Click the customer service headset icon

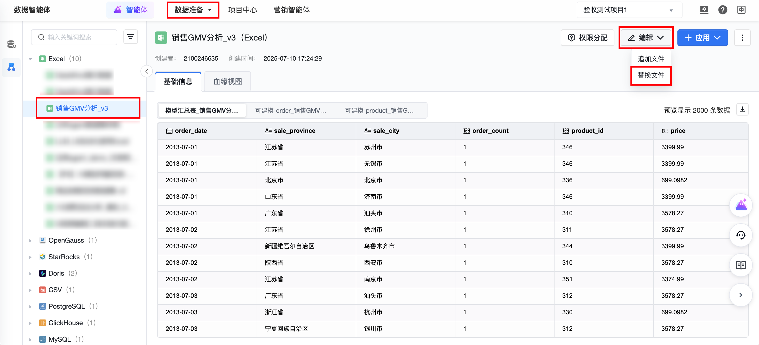coord(741,235)
